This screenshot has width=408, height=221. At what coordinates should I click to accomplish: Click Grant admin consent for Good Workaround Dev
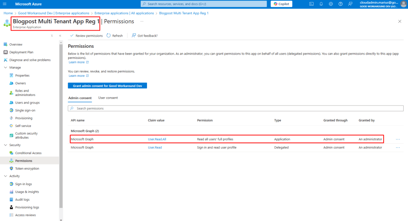tap(108, 86)
